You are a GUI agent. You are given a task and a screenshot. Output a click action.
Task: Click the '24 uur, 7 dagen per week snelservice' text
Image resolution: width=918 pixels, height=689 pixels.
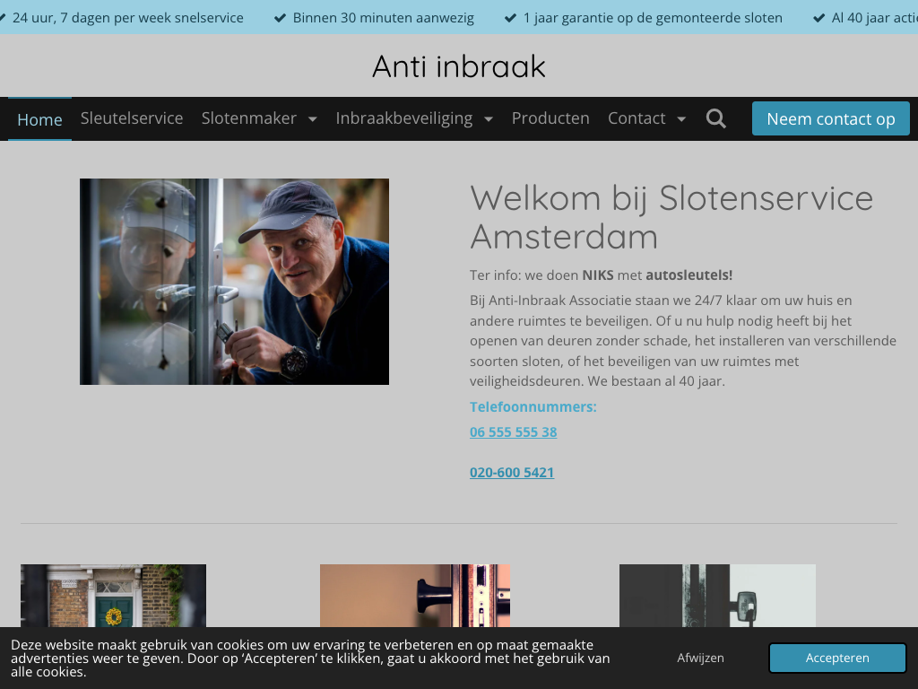(127, 18)
